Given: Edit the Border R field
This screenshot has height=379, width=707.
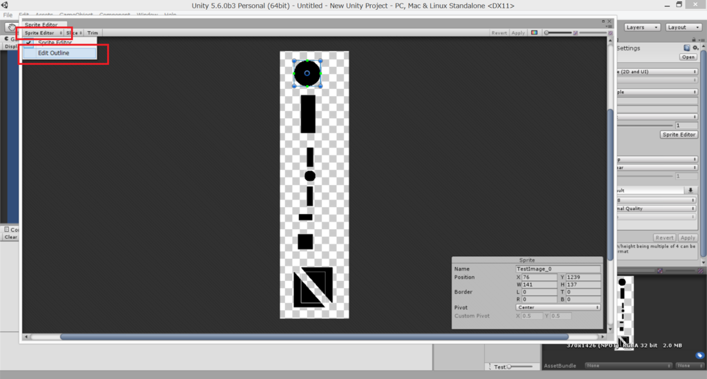Looking at the screenshot, I should coord(539,300).
